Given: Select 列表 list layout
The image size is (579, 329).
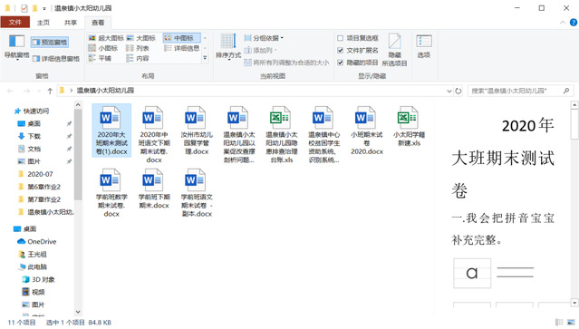Looking at the screenshot, I should point(138,48).
